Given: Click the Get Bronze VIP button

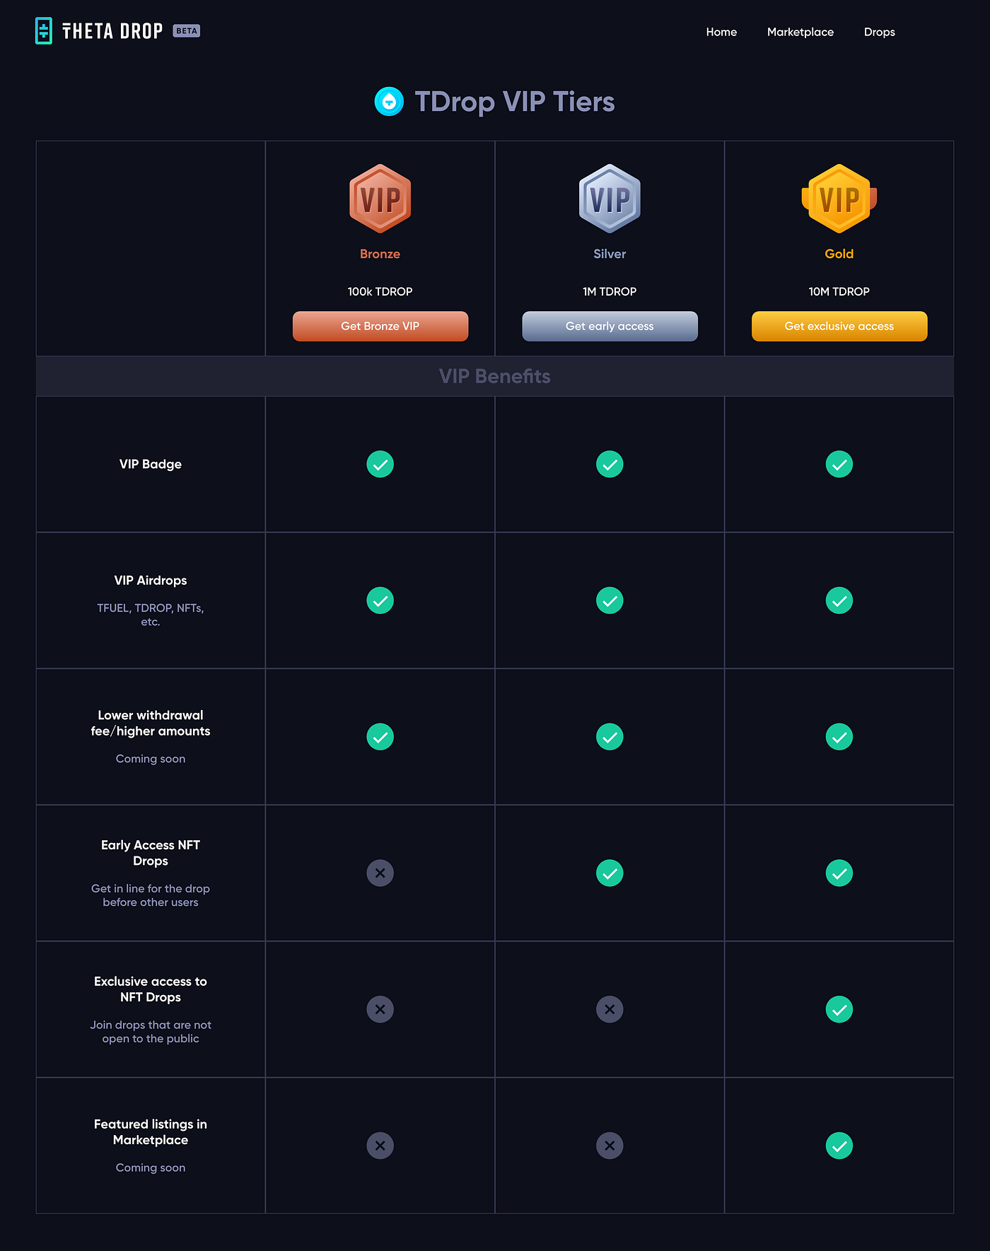Looking at the screenshot, I should click(x=380, y=326).
